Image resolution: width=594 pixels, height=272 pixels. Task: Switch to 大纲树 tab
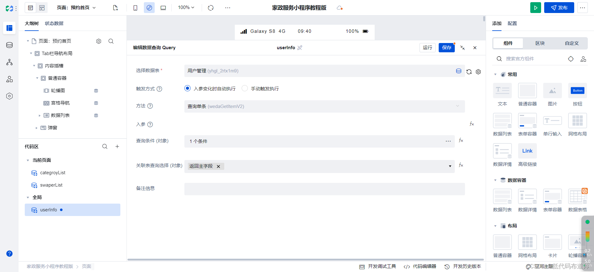32,24
